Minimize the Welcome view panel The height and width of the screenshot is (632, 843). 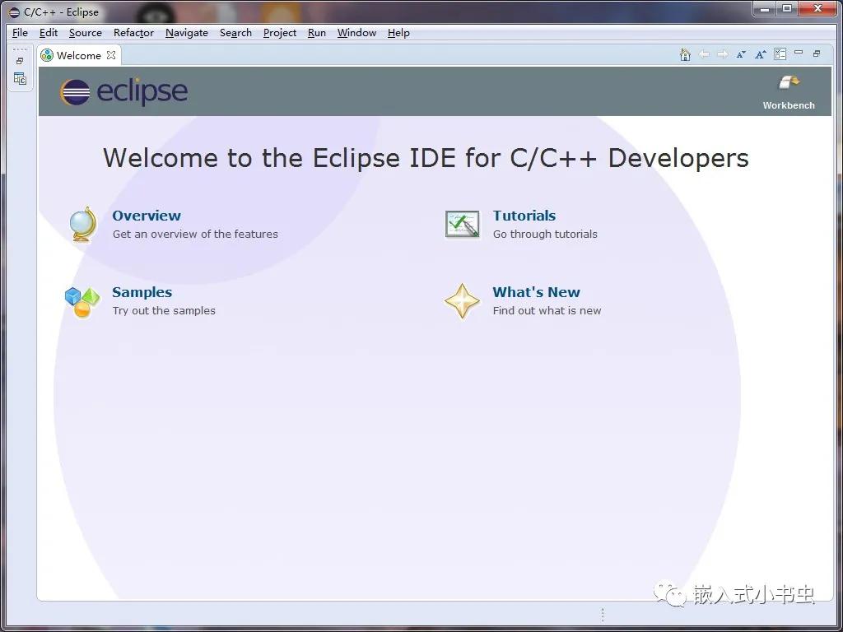tap(799, 53)
